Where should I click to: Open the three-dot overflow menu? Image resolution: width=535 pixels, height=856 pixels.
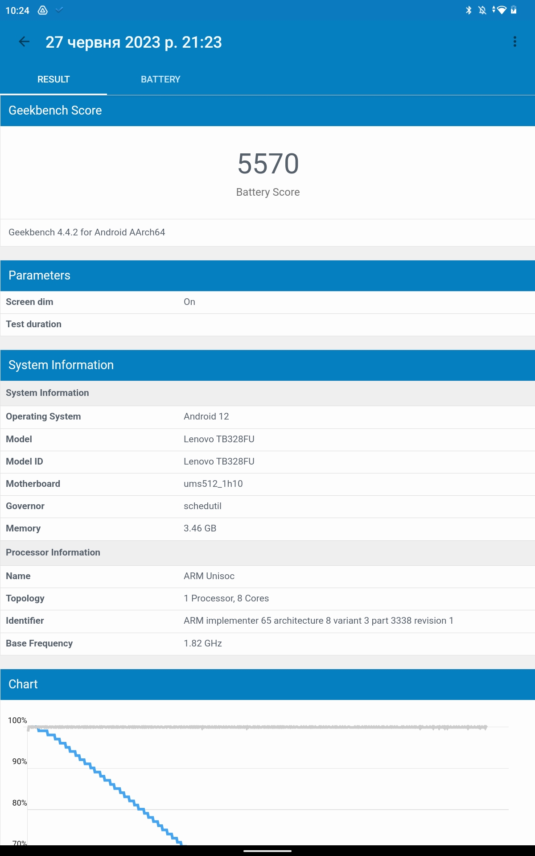515,42
